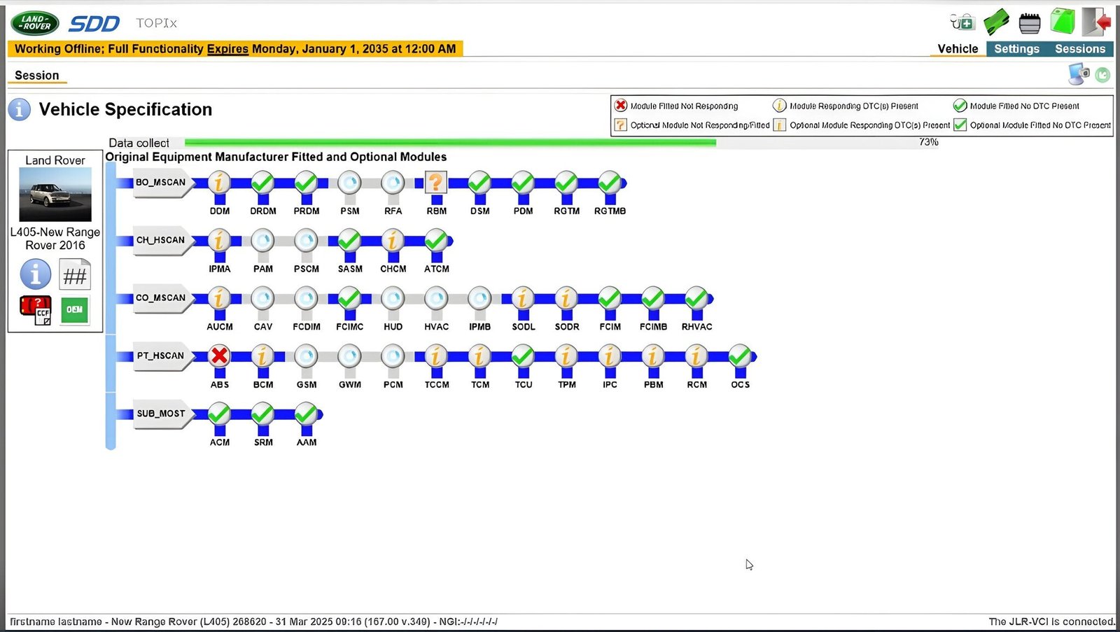Click the PSM module icon
1120x632 pixels.
coord(349,183)
